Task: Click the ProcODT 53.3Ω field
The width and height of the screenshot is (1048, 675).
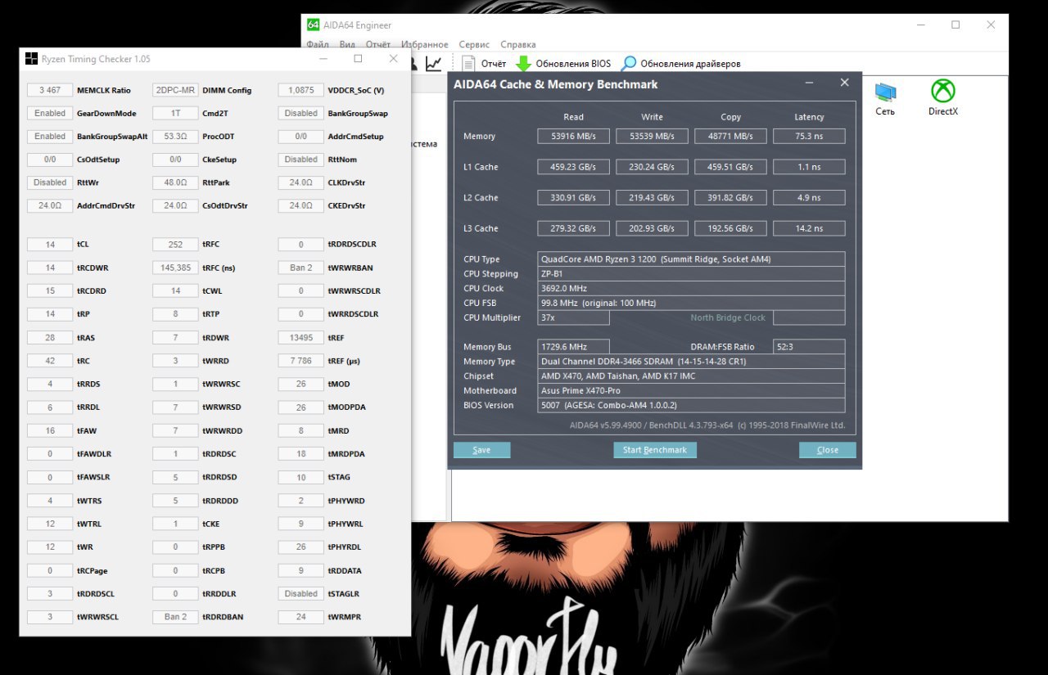Action: 175,136
